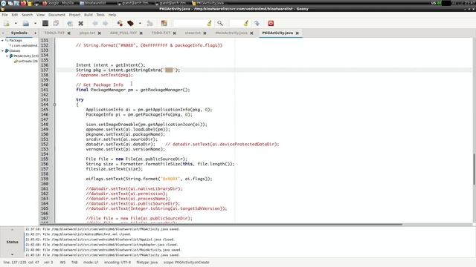
Task: Save the current file with the Save icon
Action: (x=45, y=23)
